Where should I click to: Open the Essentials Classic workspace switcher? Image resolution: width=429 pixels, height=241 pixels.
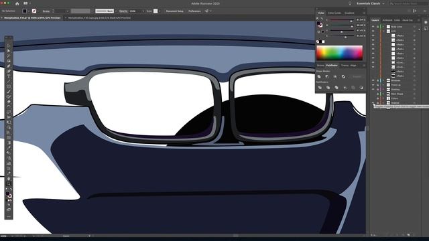click(x=371, y=3)
